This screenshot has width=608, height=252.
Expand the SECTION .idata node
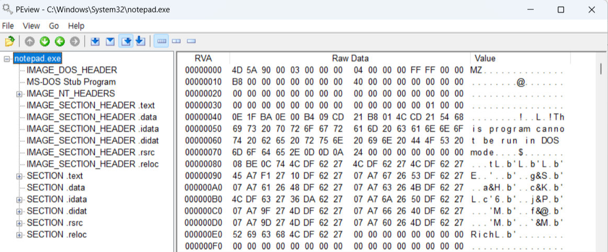click(x=19, y=200)
